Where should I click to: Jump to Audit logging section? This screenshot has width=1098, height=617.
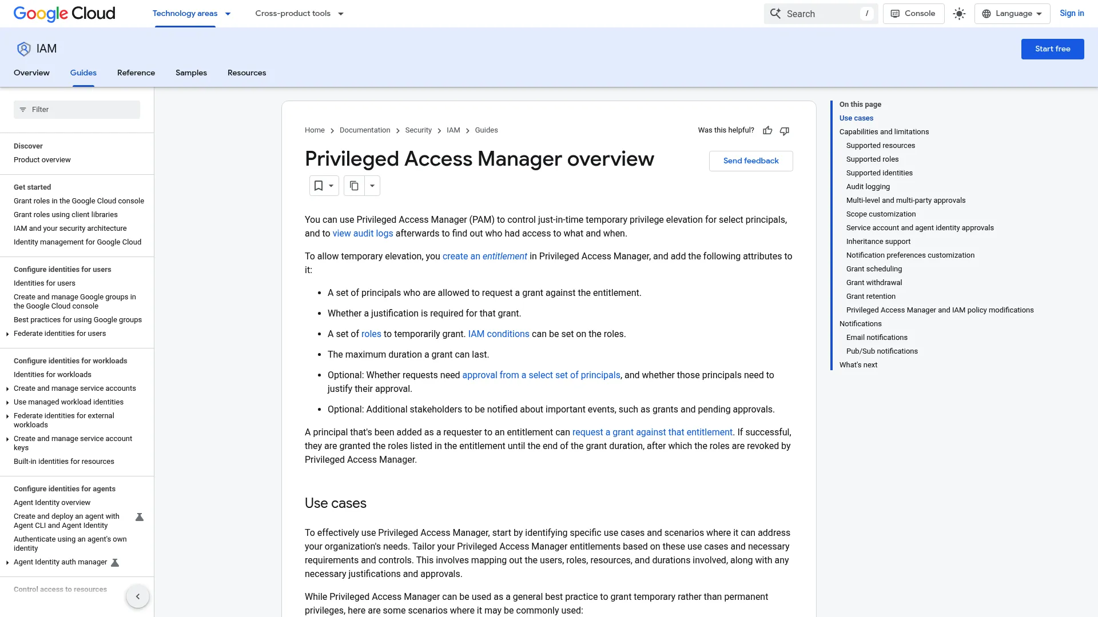[x=868, y=187]
